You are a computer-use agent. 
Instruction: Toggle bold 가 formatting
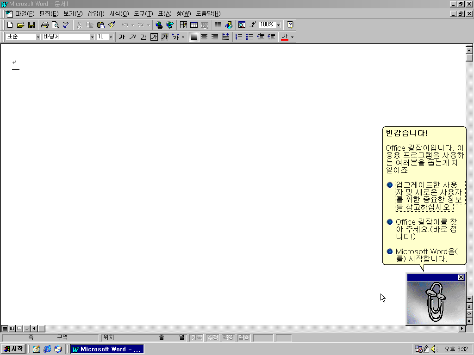[122, 37]
